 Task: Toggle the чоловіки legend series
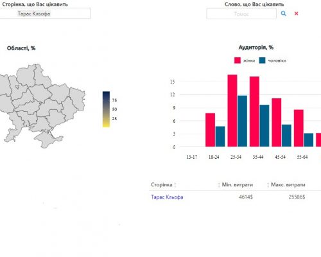[x=277, y=60]
